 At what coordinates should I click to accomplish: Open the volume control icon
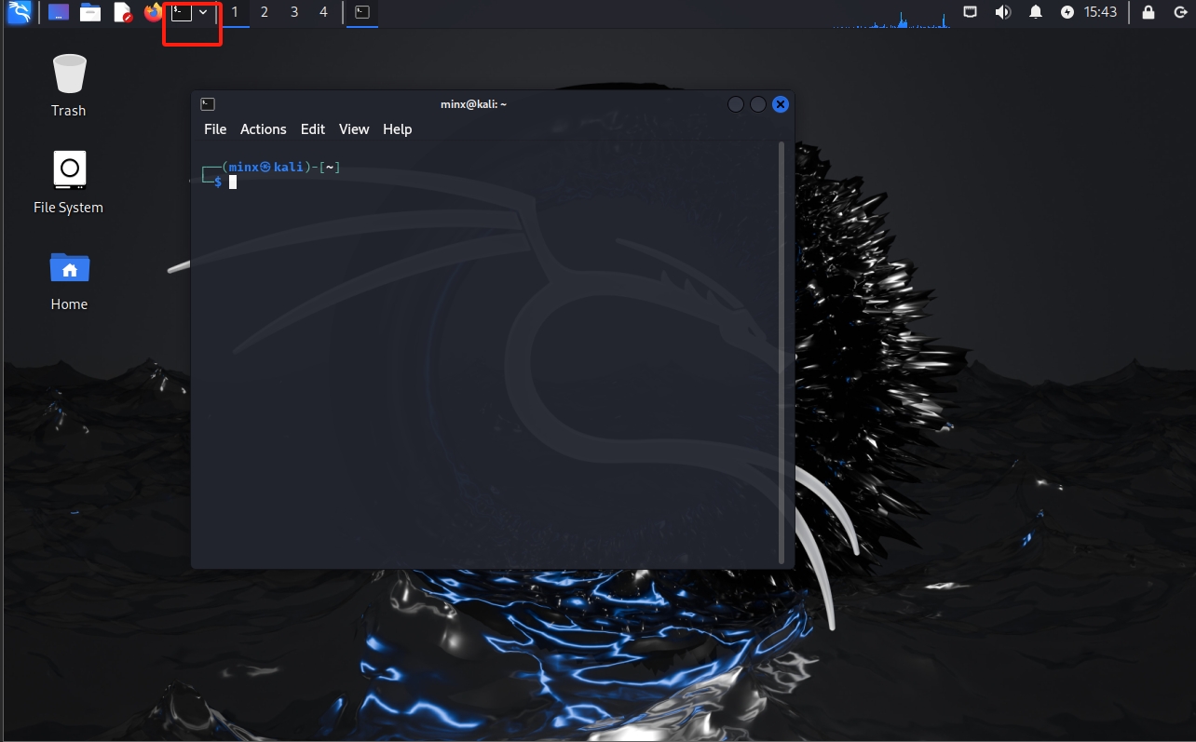(x=1002, y=12)
